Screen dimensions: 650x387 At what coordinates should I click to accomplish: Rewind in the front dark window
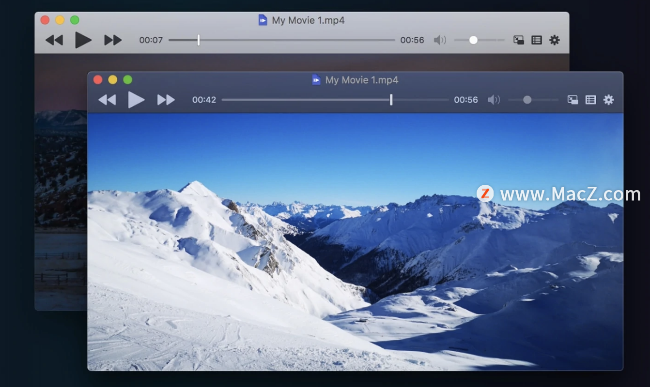click(x=108, y=100)
